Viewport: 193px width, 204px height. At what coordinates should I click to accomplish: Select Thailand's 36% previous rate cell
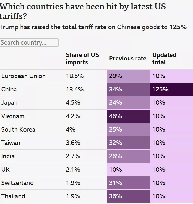click(x=129, y=196)
